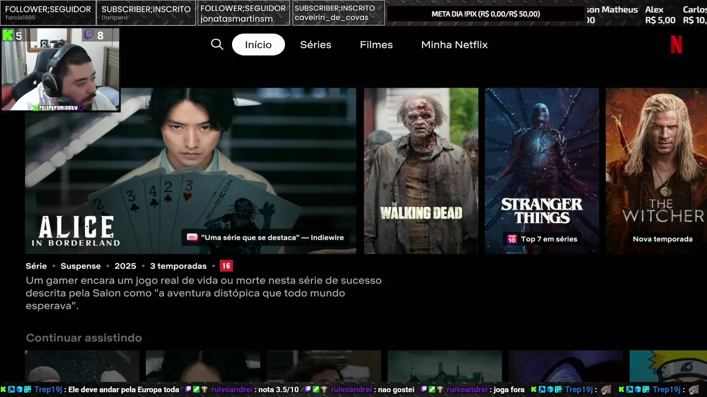
Task: Click subscriber alert caveirin_de_covas
Action: [x=338, y=13]
